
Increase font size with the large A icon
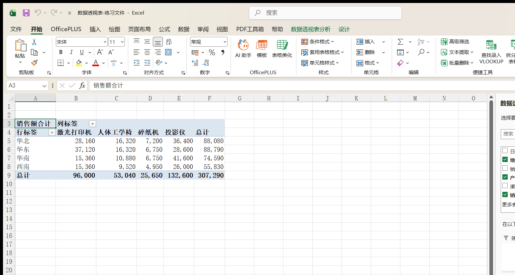100,52
